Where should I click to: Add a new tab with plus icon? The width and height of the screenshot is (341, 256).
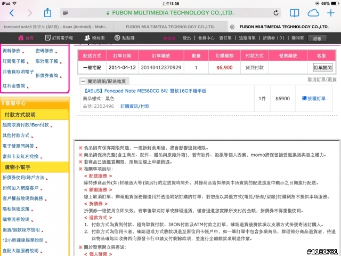point(331,13)
